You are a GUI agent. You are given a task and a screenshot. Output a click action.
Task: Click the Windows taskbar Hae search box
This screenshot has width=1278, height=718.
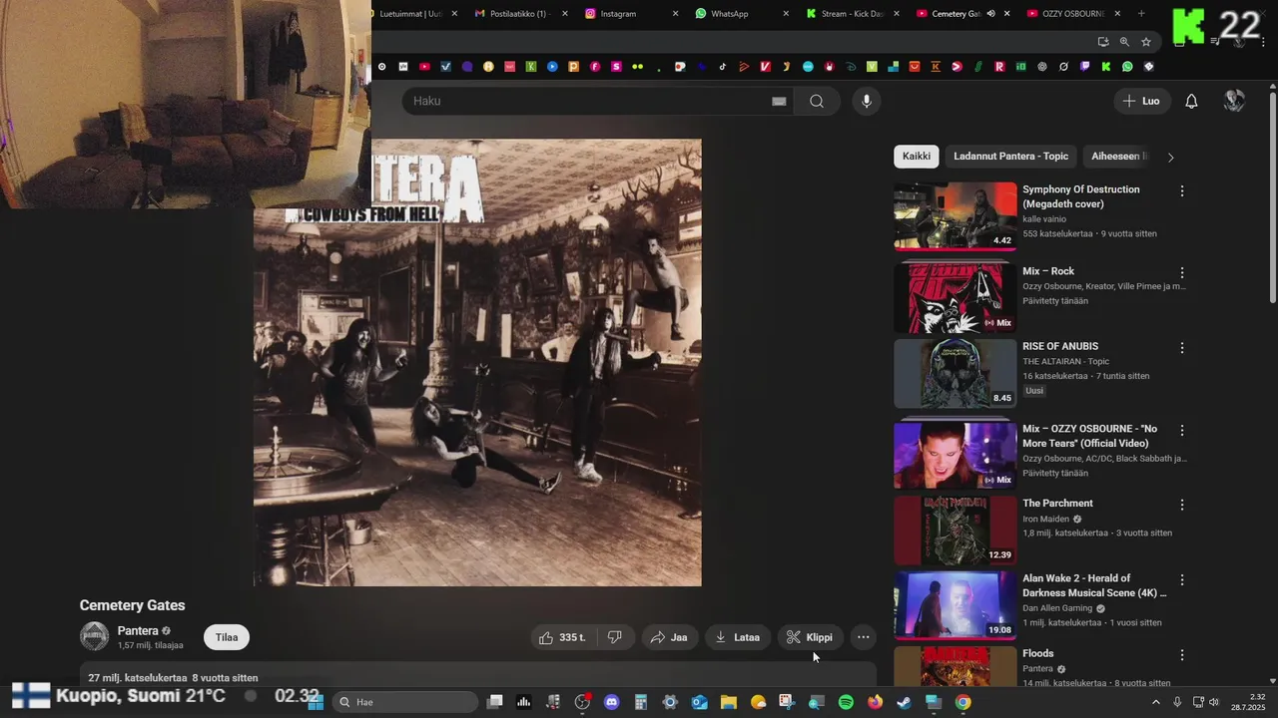pos(404,702)
